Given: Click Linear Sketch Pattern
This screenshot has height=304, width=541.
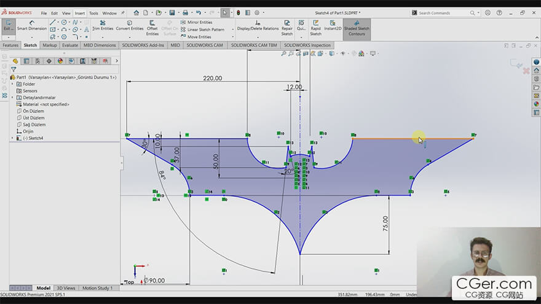Looking at the screenshot, I should (x=202, y=29).
